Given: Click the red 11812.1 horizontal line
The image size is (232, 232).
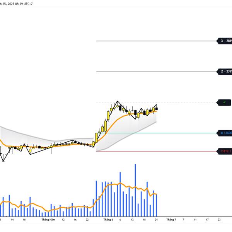Looking at the screenshot, I should [157, 151].
